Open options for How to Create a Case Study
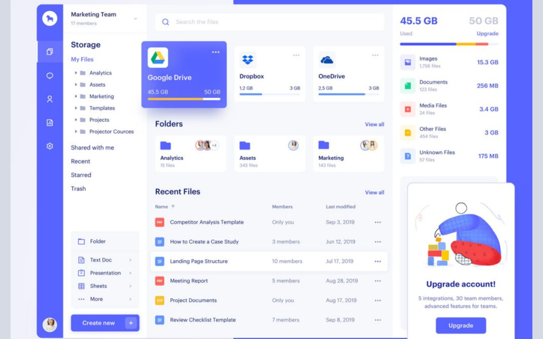The width and height of the screenshot is (543, 339). click(x=378, y=242)
